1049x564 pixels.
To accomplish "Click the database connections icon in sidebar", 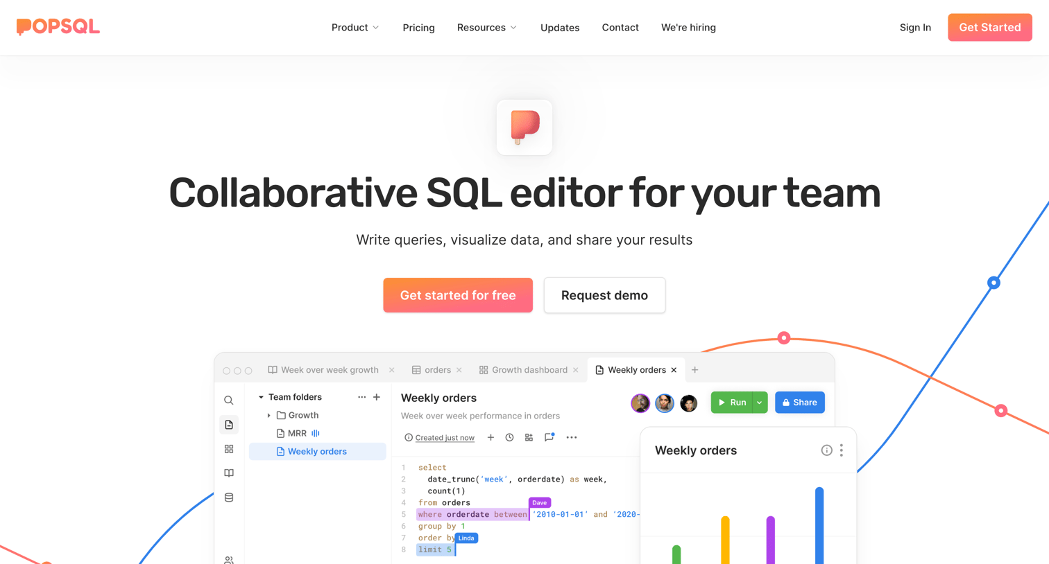I will pyautogui.click(x=229, y=497).
